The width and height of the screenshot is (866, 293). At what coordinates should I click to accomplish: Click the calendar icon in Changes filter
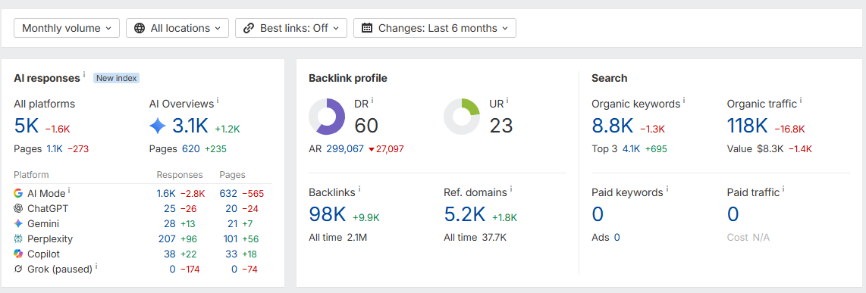coord(367,28)
